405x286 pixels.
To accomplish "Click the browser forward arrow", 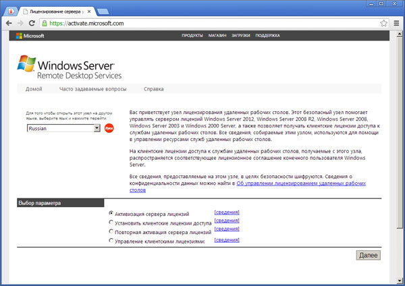I will pyautogui.click(x=20, y=23).
